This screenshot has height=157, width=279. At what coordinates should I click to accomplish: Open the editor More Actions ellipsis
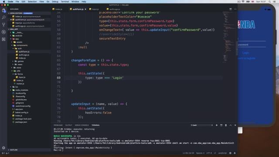[235, 9]
